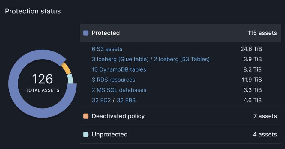View the 2 MS SQL databases link

pyautogui.click(x=119, y=90)
